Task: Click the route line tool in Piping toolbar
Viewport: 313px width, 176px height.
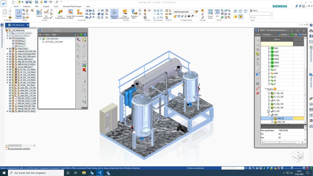Action: click(x=78, y=39)
